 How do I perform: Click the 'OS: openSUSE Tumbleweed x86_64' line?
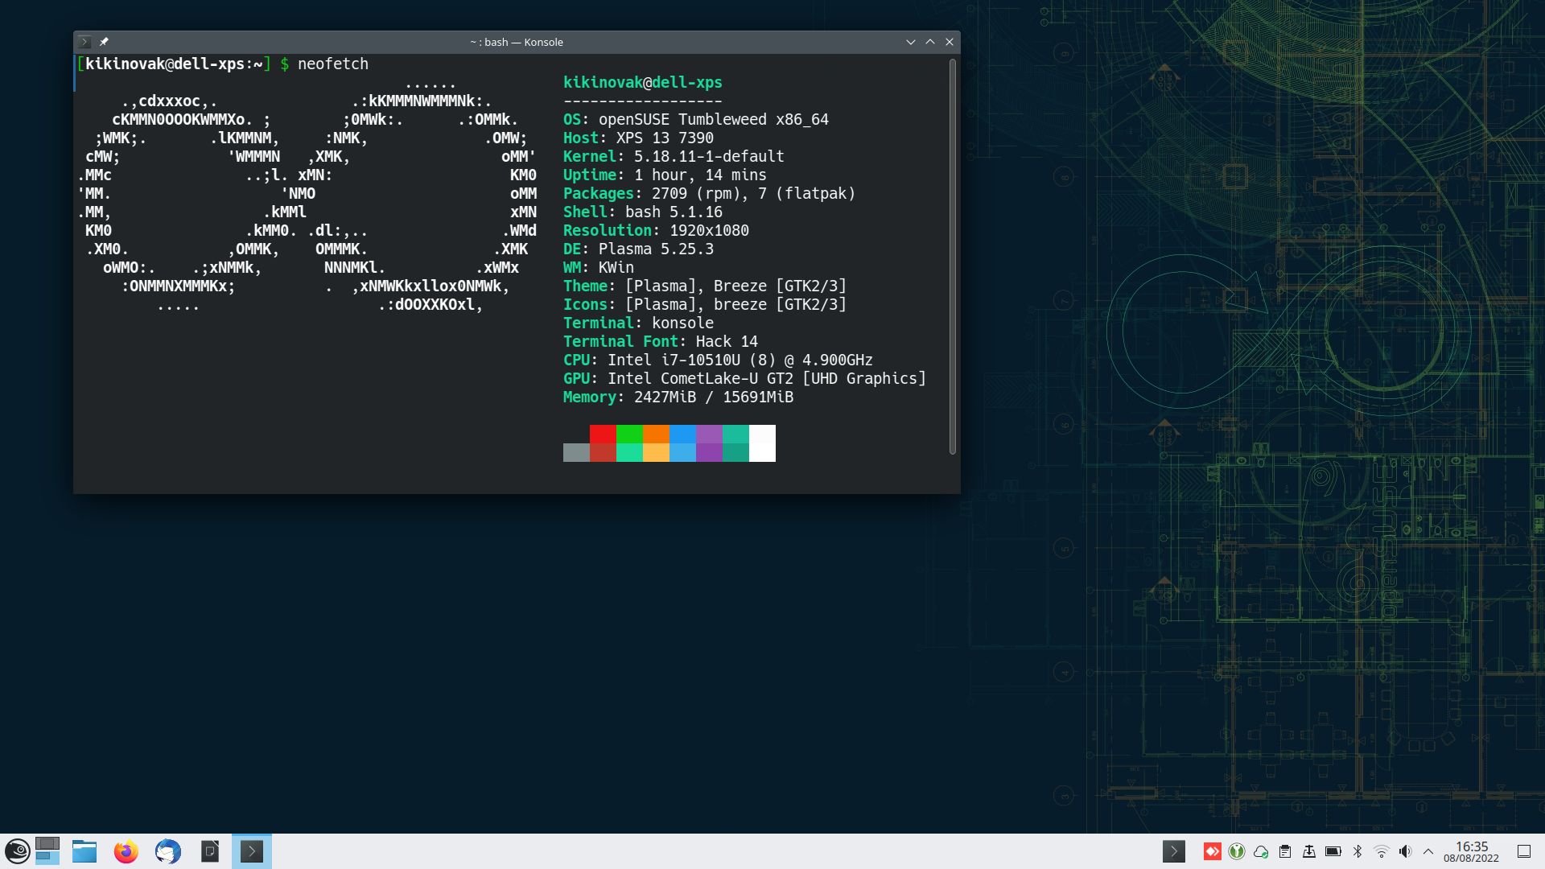tap(696, 119)
